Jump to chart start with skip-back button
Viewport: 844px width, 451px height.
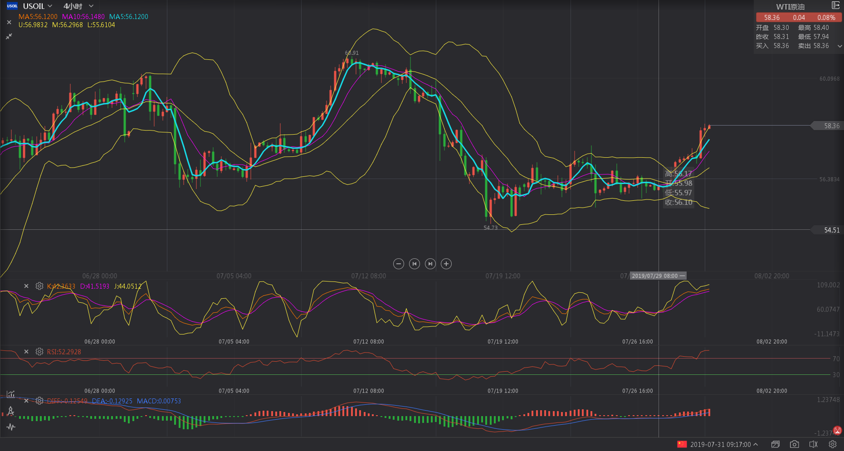(415, 264)
